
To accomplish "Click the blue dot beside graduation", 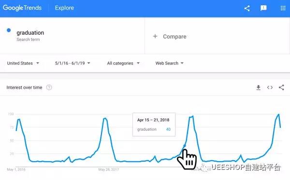I will click(x=9, y=30).
